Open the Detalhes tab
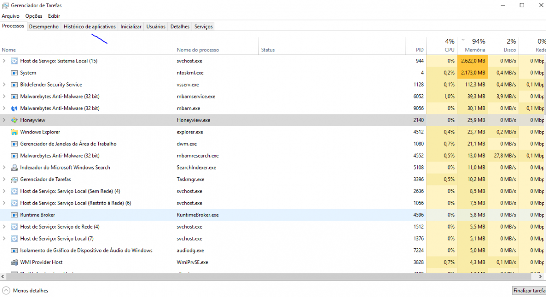Image resolution: width=546 pixels, height=297 pixels. pos(180,26)
